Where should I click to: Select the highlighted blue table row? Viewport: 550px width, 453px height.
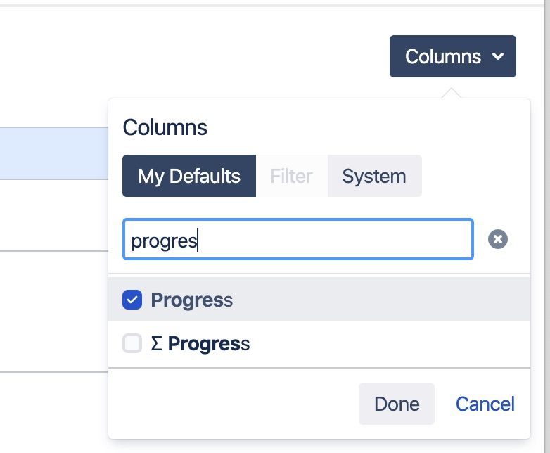pos(53,153)
